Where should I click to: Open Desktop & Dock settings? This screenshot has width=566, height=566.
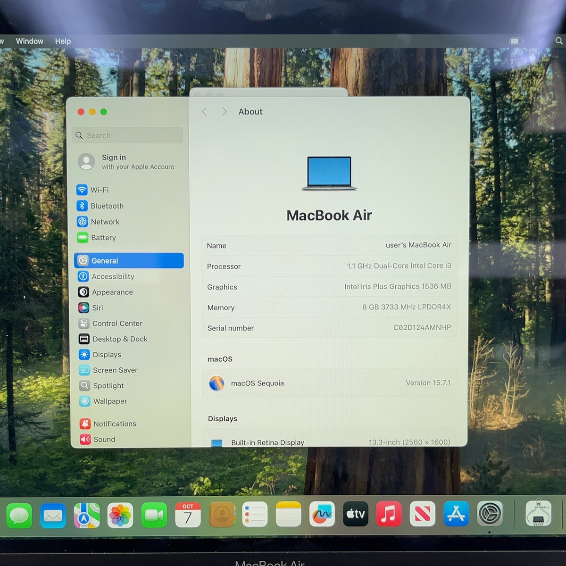point(130,339)
